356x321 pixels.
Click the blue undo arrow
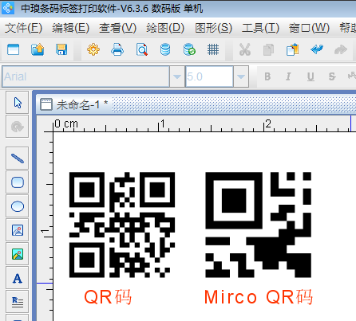pos(317,49)
